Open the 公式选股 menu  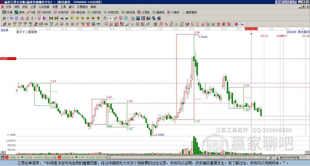click(44, 7)
